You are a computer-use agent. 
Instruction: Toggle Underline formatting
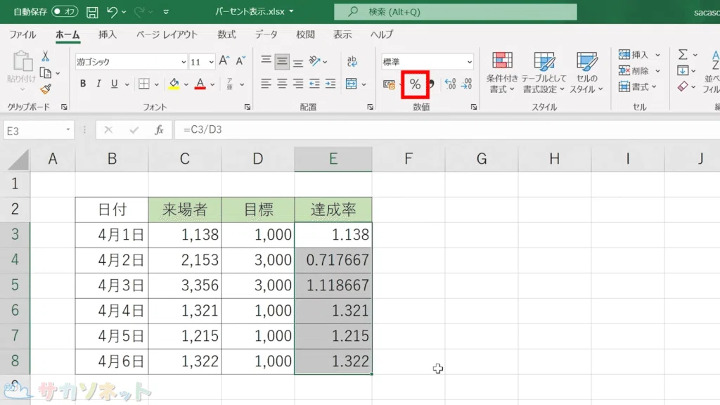coord(115,84)
